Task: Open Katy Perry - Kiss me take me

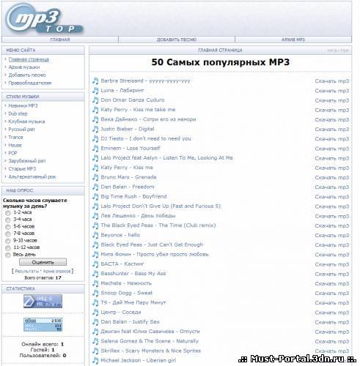Action: tap(138, 110)
